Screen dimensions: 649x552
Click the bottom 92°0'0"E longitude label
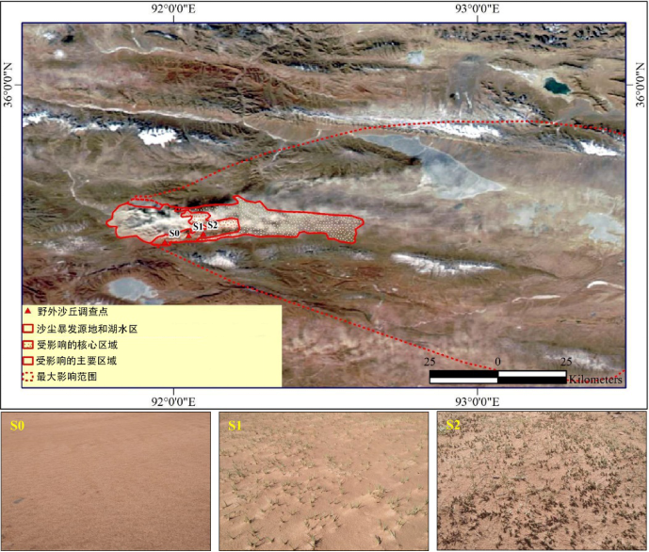point(173,401)
